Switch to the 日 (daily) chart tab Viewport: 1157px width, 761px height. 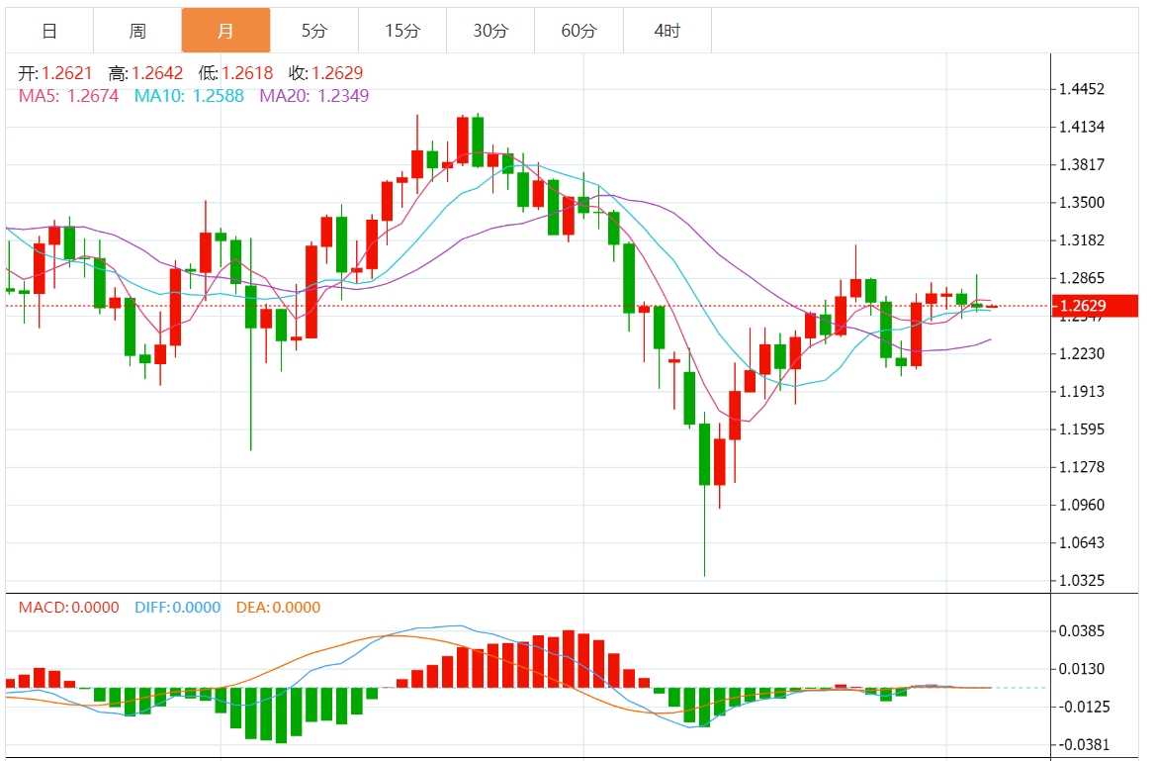click(49, 31)
